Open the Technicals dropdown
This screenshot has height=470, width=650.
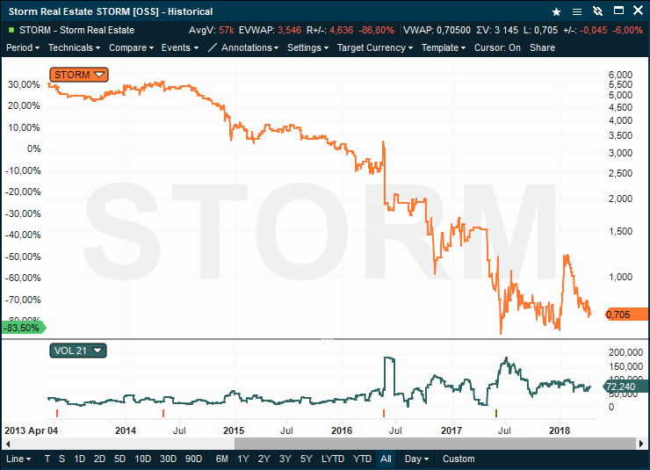(x=74, y=47)
